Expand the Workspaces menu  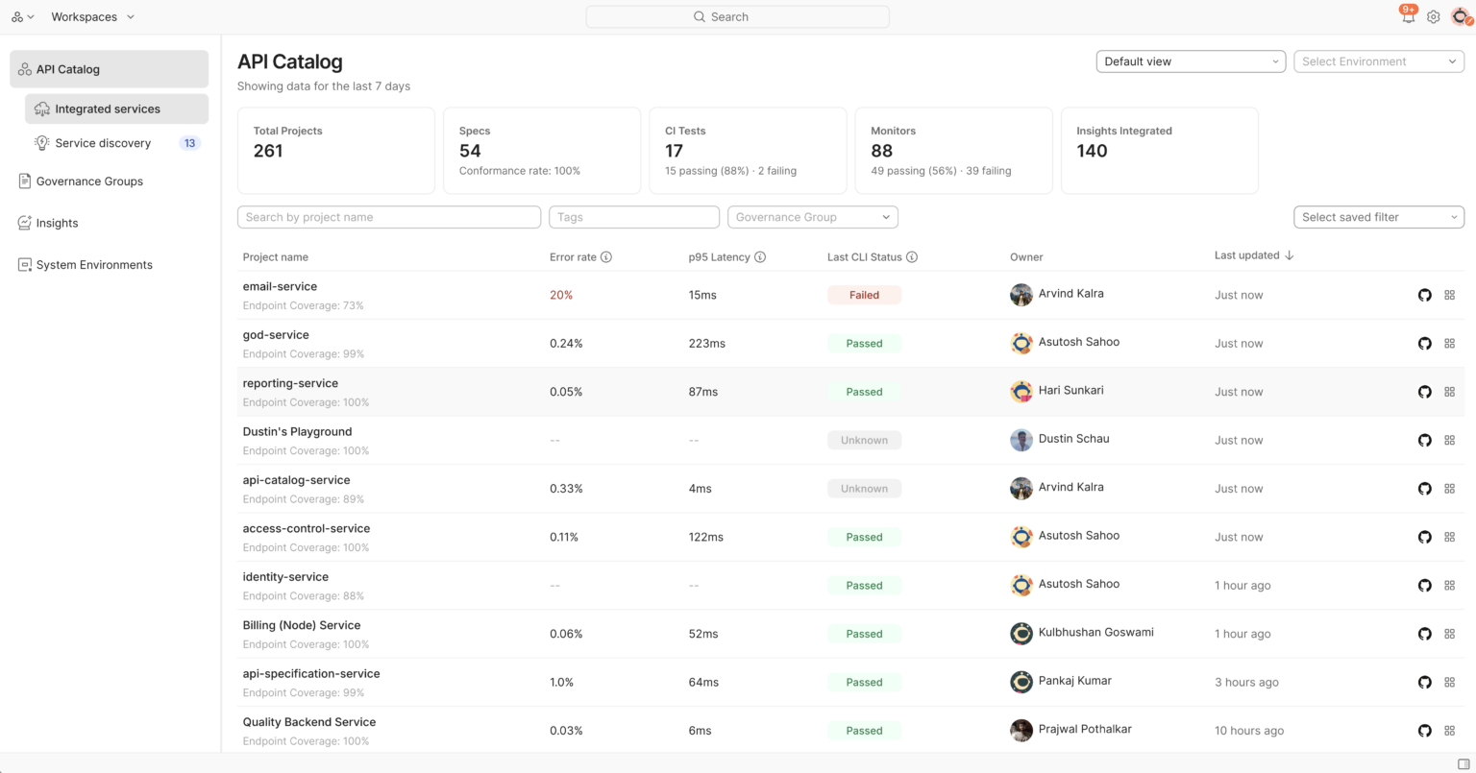coord(92,16)
